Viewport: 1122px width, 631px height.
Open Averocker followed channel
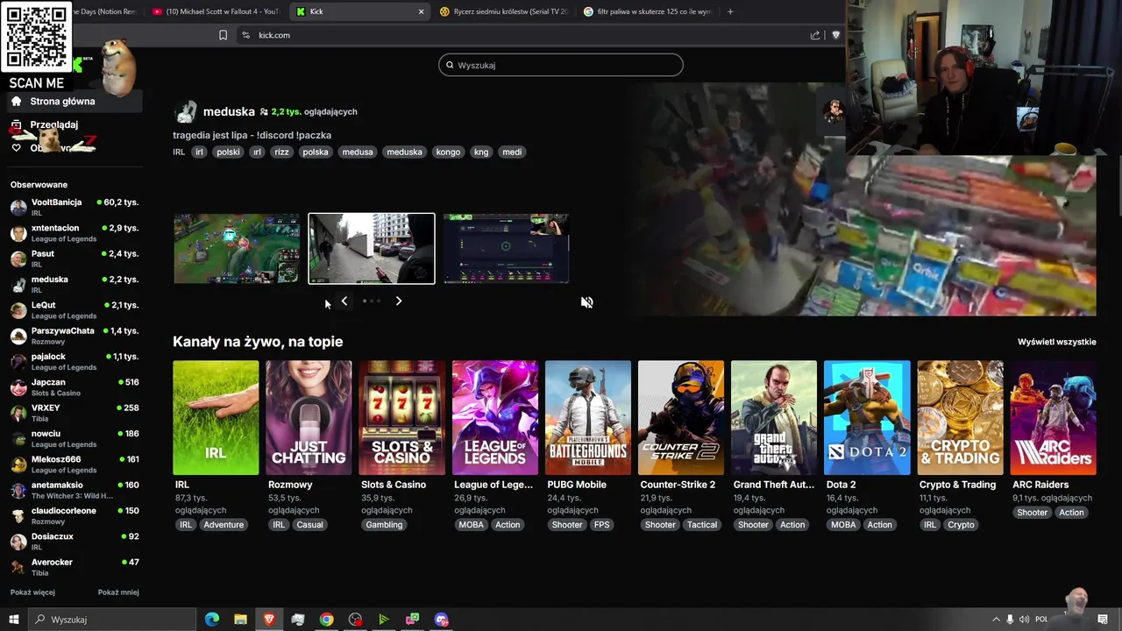[75, 567]
